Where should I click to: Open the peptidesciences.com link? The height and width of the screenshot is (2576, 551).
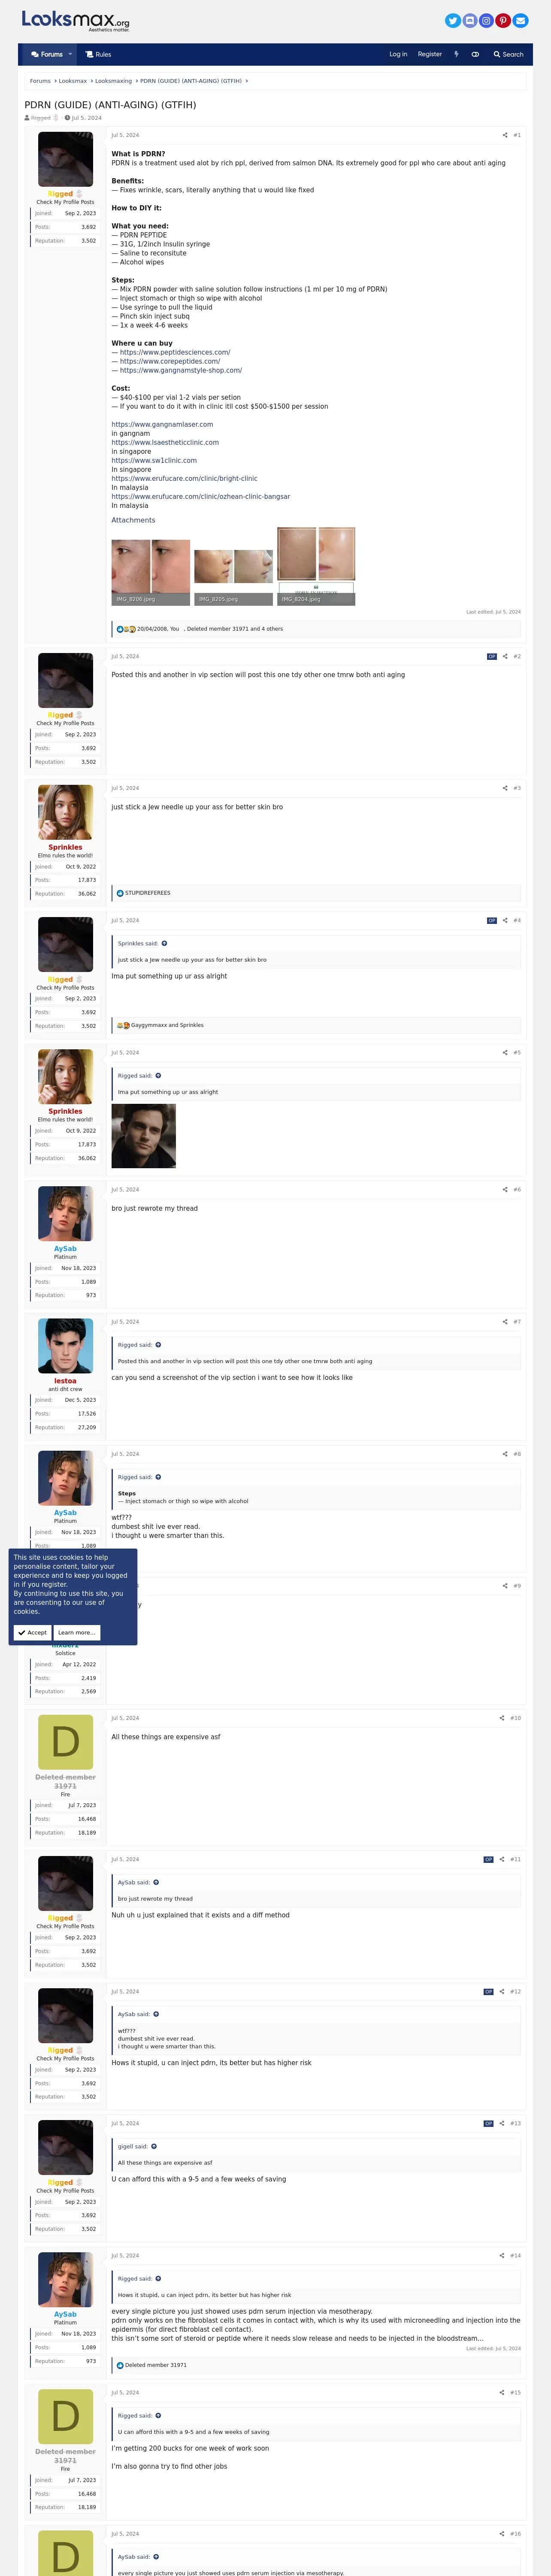coord(175,352)
